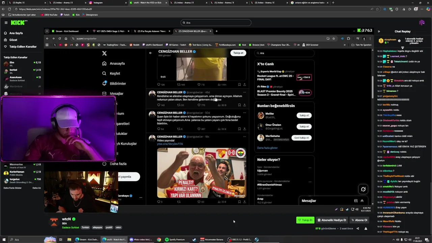Screen dimensions: 432x243
Task: Open the Kick user profile avatar
Action: click(422, 23)
